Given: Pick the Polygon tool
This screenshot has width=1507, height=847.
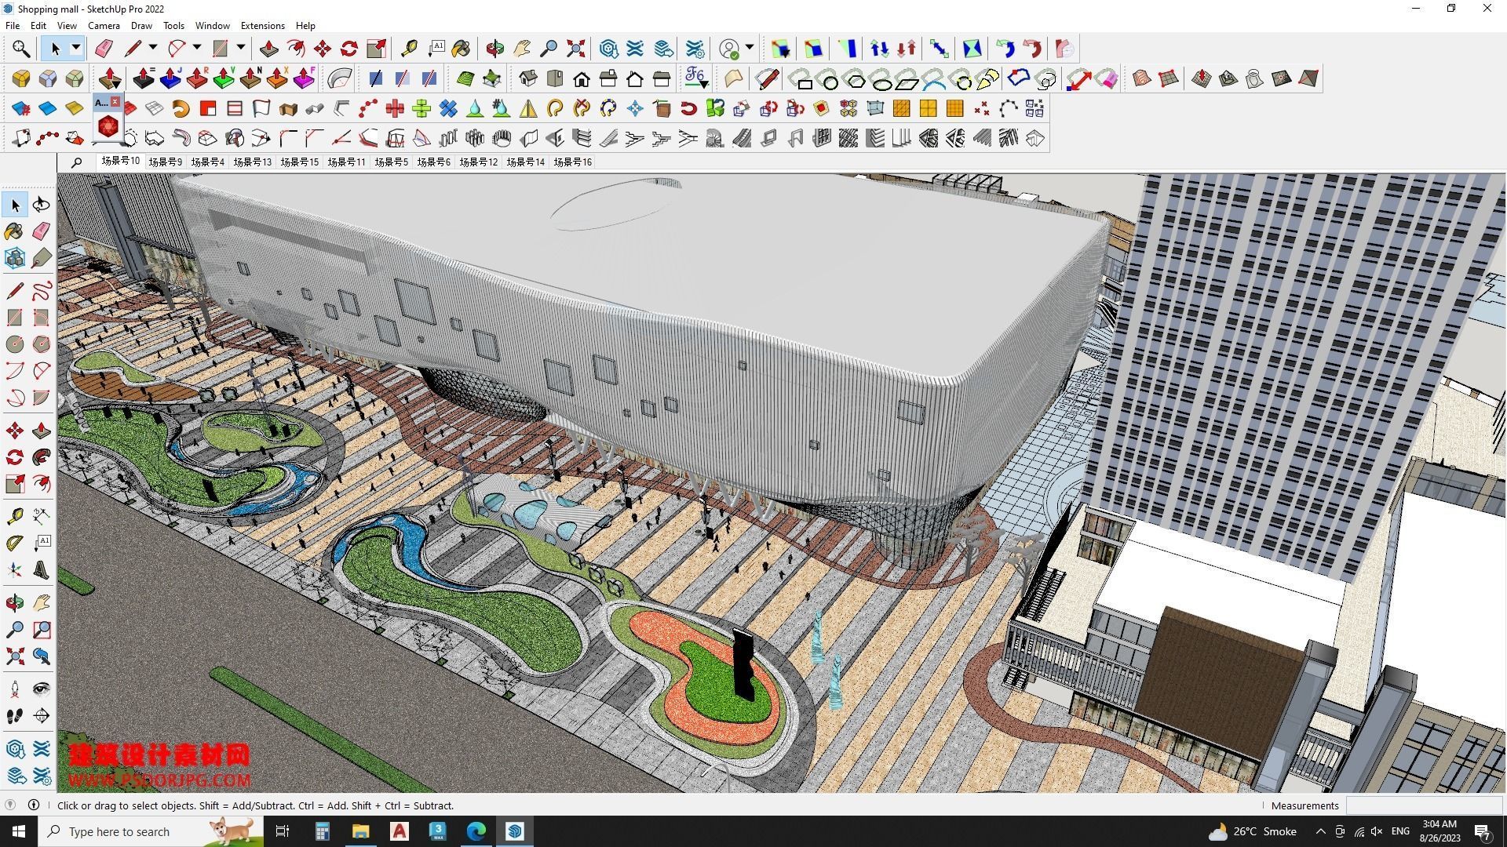Looking at the screenshot, I should [42, 344].
